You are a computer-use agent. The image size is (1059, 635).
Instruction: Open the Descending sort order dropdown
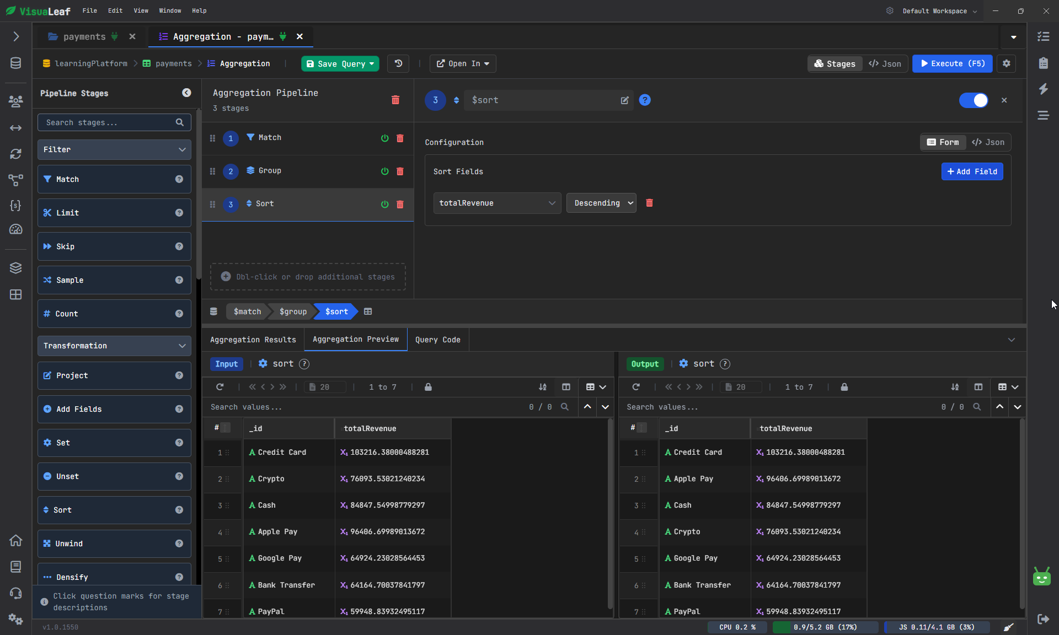tap(601, 203)
